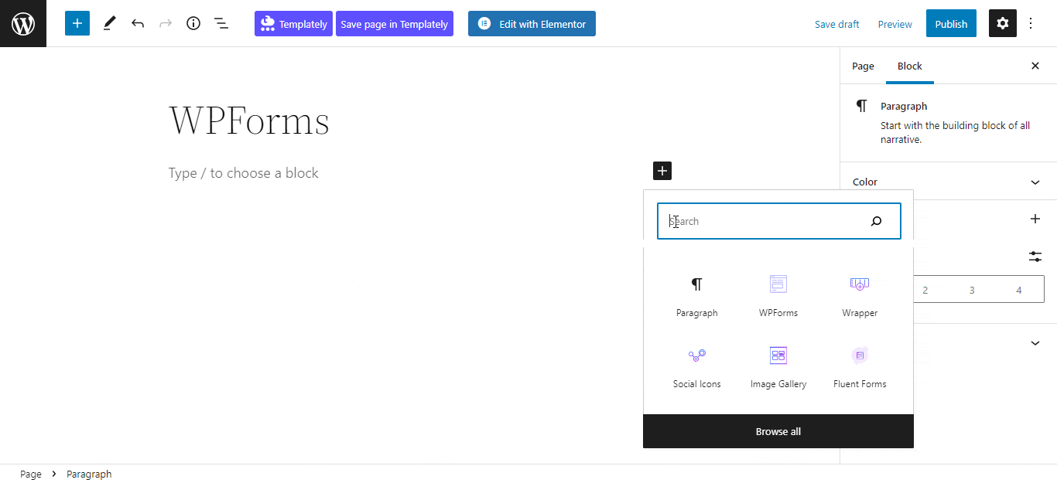
Task: Switch to the Block tab
Action: [910, 66]
